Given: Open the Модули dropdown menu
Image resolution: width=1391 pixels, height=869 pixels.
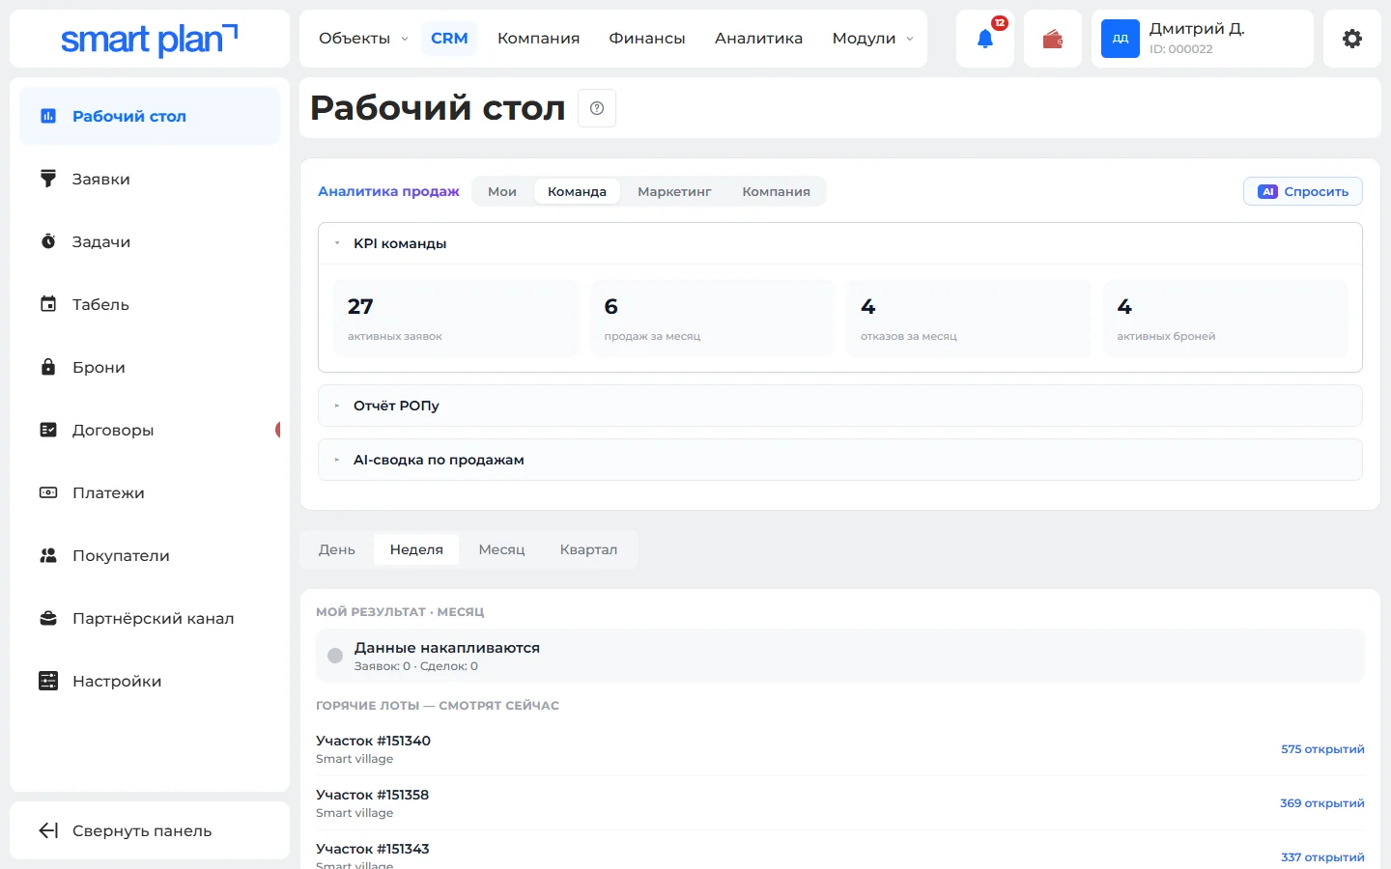Looking at the screenshot, I should [872, 39].
